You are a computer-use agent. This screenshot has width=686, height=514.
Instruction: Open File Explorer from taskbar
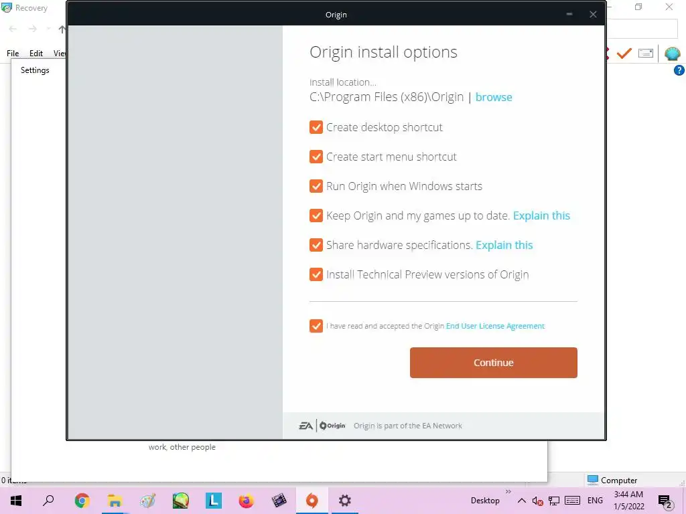(115, 501)
